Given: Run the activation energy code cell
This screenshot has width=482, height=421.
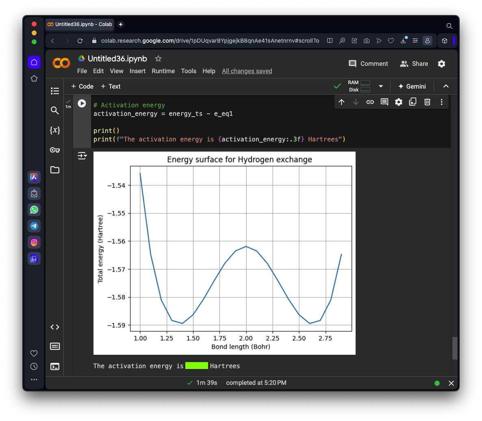Looking at the screenshot, I should (x=82, y=104).
